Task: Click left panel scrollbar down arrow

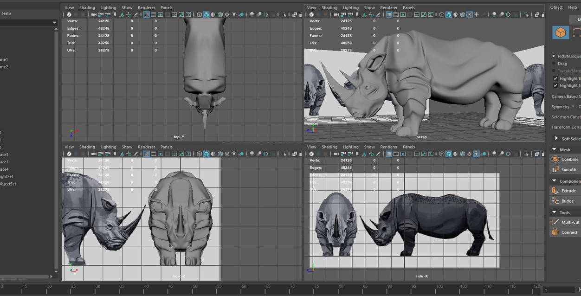Action: [x=56, y=271]
